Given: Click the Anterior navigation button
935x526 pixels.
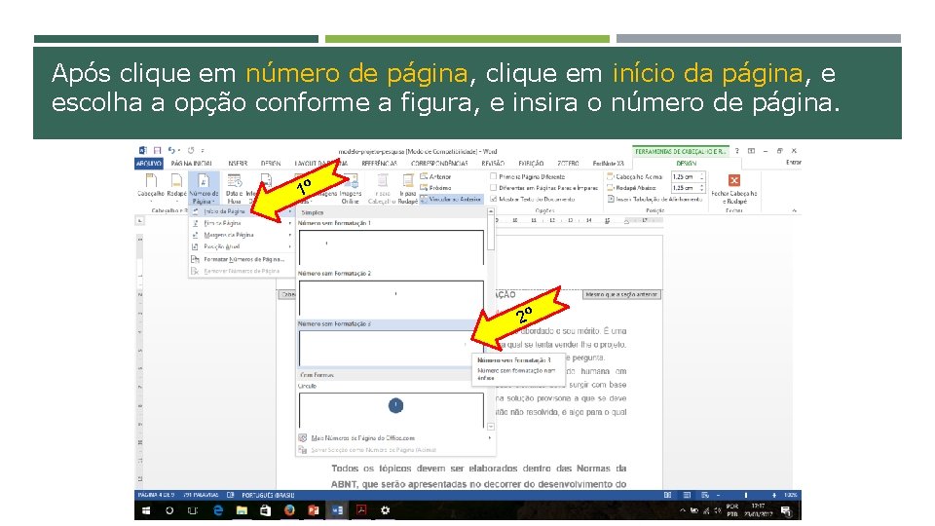Looking at the screenshot, I should click(436, 176).
